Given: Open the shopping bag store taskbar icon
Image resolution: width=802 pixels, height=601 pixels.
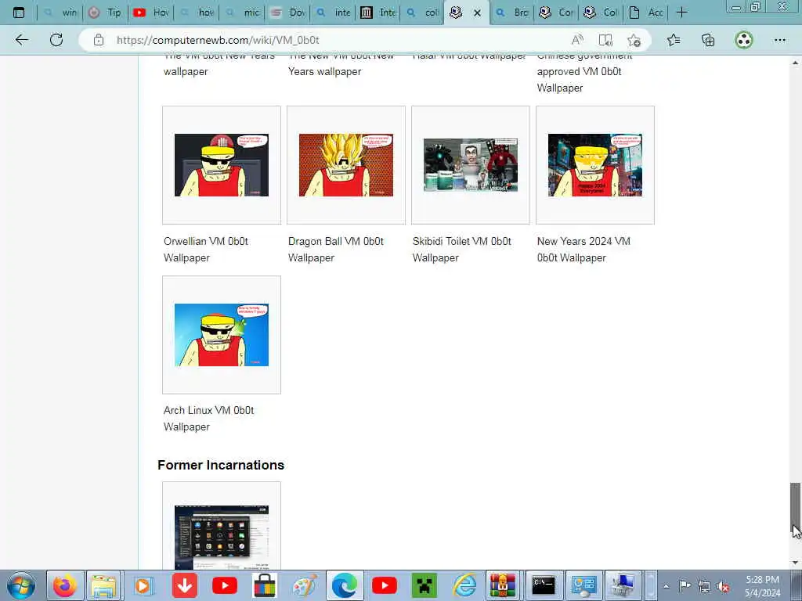Looking at the screenshot, I should point(265,585).
